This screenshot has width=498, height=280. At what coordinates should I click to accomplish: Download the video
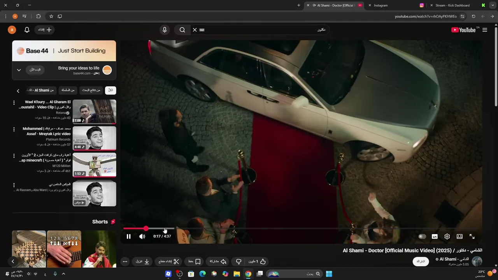click(x=142, y=262)
